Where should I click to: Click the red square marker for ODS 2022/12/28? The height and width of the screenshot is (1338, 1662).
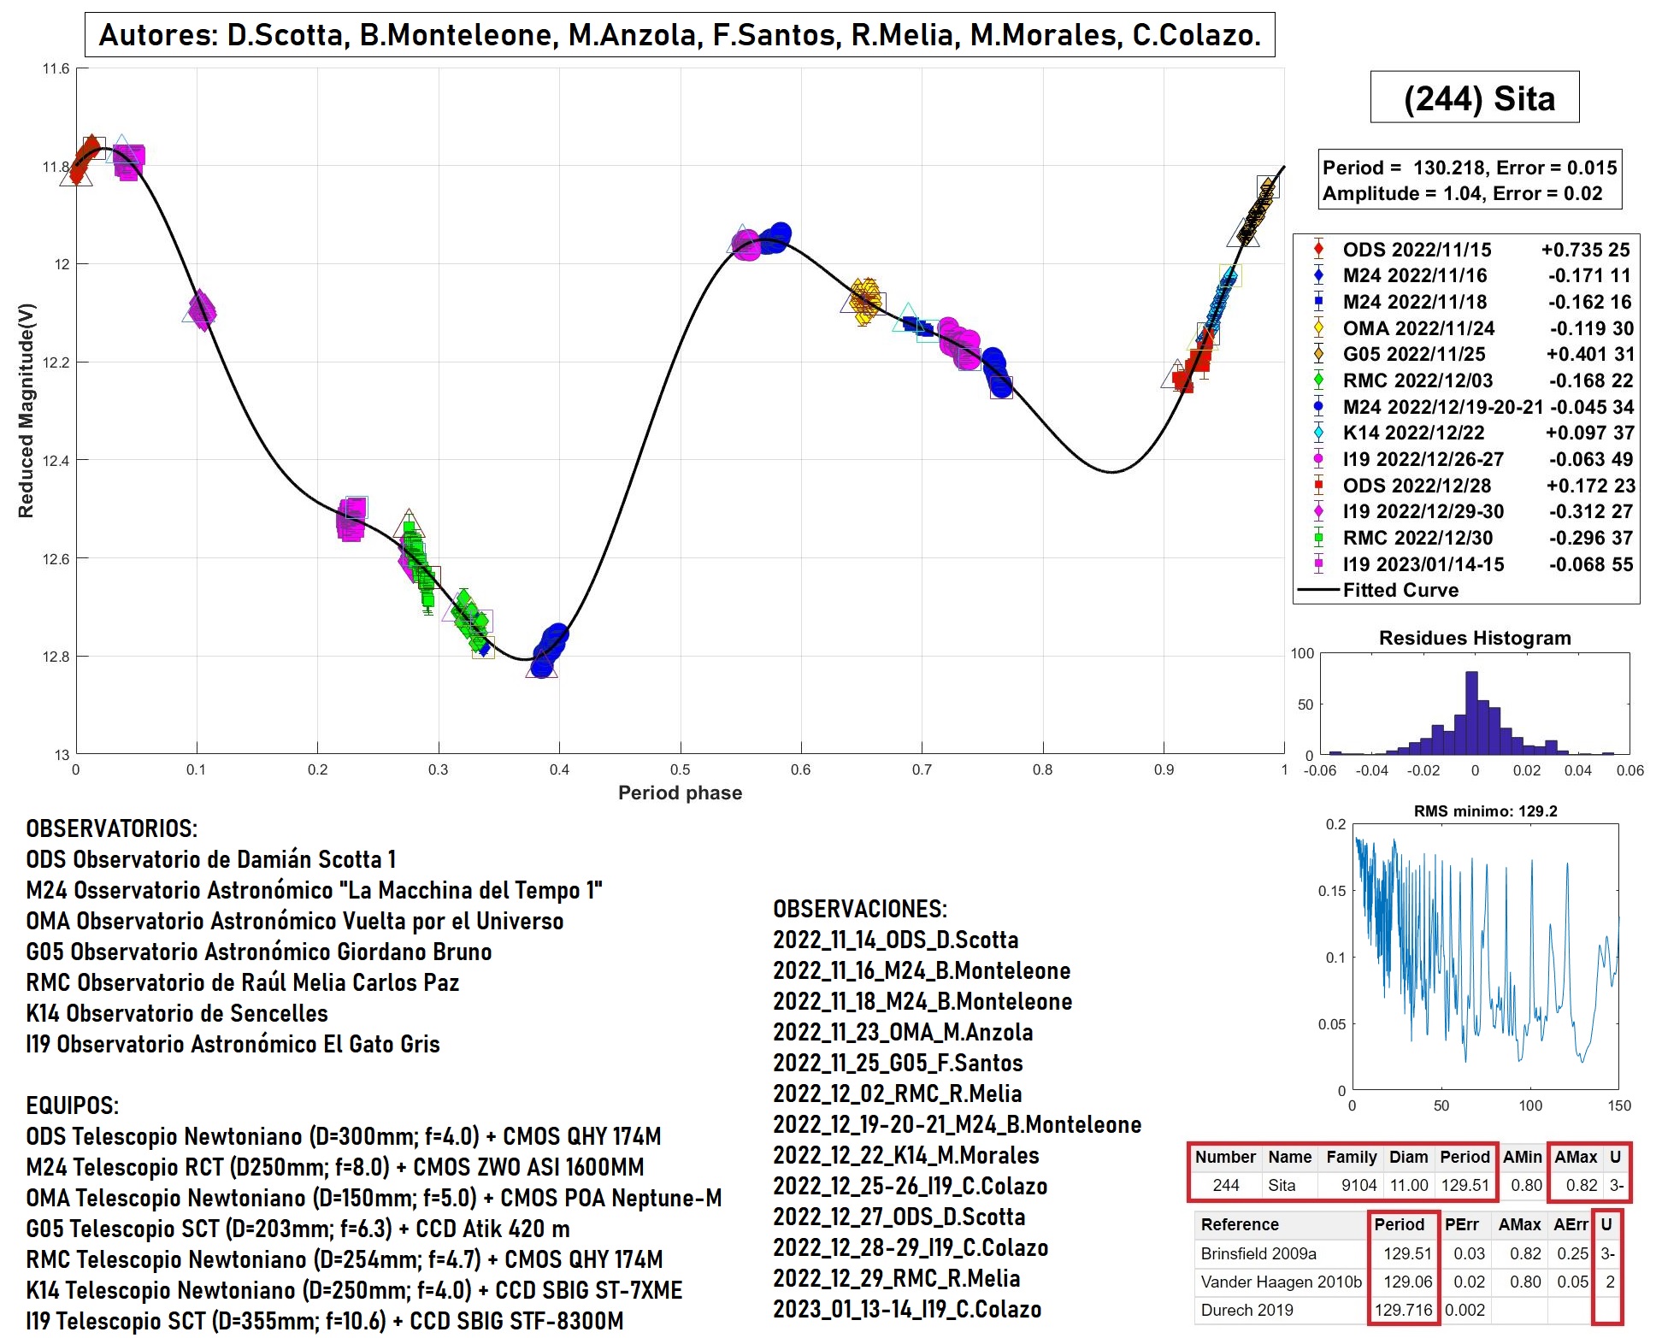point(1318,486)
